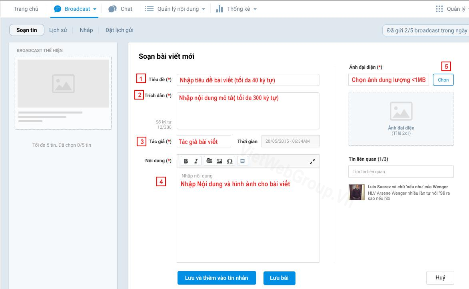Insert a special character (Omega icon)

pos(230,161)
